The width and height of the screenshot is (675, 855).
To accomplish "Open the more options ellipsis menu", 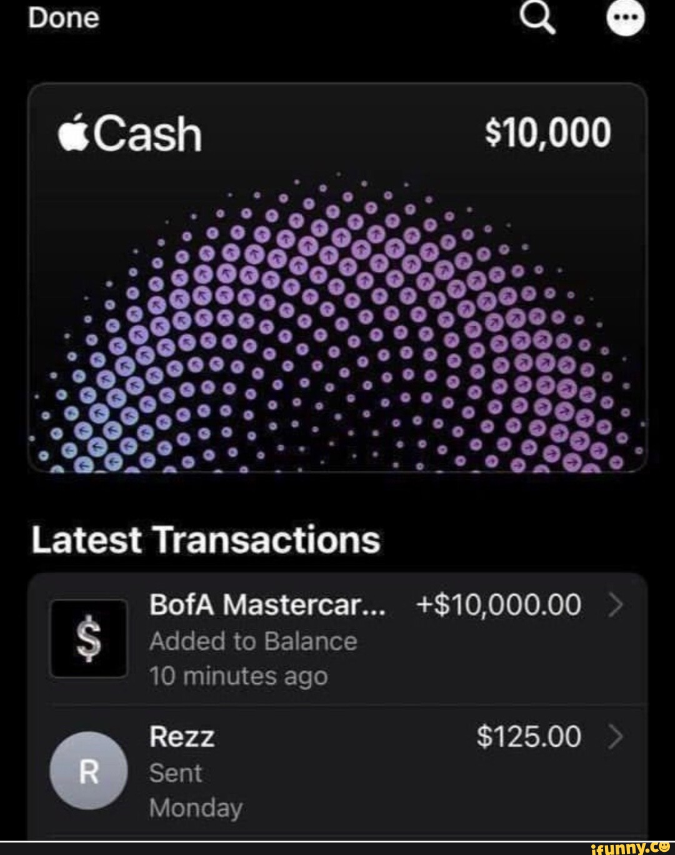I will point(625,19).
